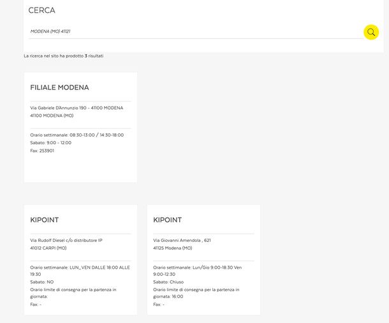Click the 41012 CARPI (MO) line

[x=48, y=248]
